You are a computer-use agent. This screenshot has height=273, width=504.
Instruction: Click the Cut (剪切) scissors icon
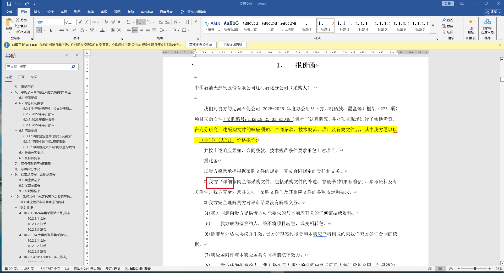tap(18, 20)
